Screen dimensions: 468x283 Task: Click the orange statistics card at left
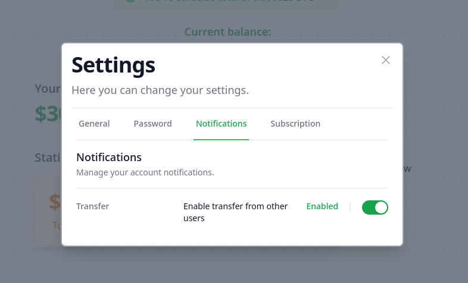[x=48, y=211]
